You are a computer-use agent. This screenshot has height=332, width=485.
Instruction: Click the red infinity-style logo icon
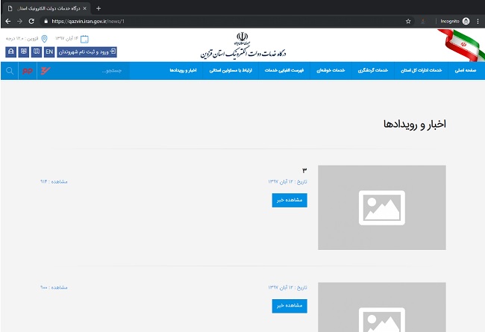(x=28, y=71)
